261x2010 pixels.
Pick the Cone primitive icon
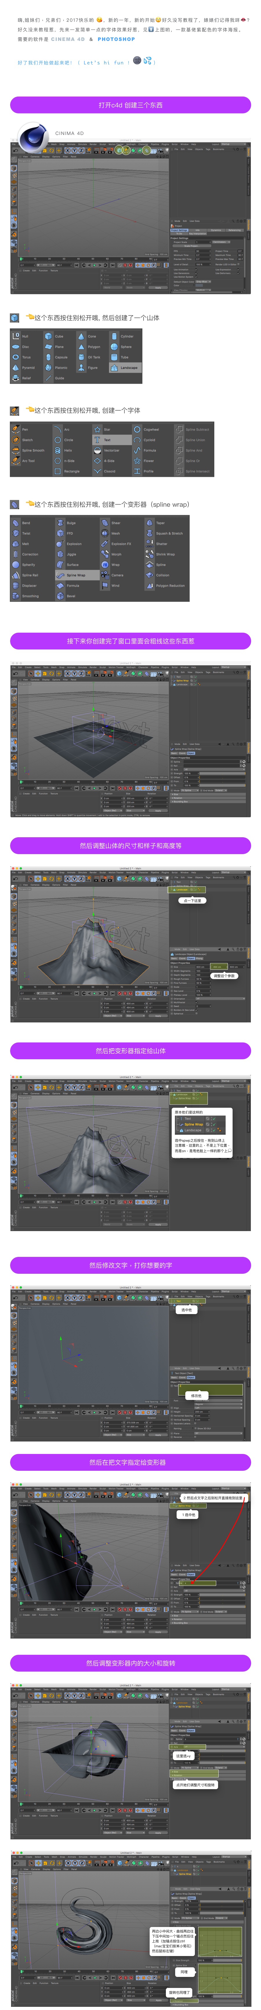click(x=81, y=336)
